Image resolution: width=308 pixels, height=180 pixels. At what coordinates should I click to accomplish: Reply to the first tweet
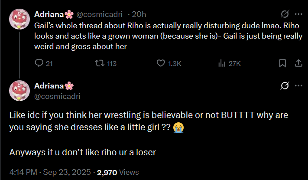pos(38,63)
